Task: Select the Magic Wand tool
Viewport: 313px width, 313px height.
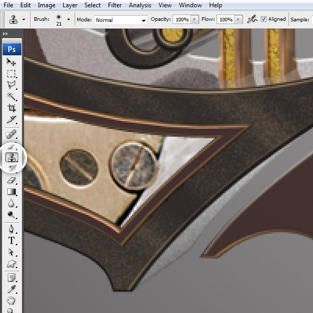Action: [11, 97]
